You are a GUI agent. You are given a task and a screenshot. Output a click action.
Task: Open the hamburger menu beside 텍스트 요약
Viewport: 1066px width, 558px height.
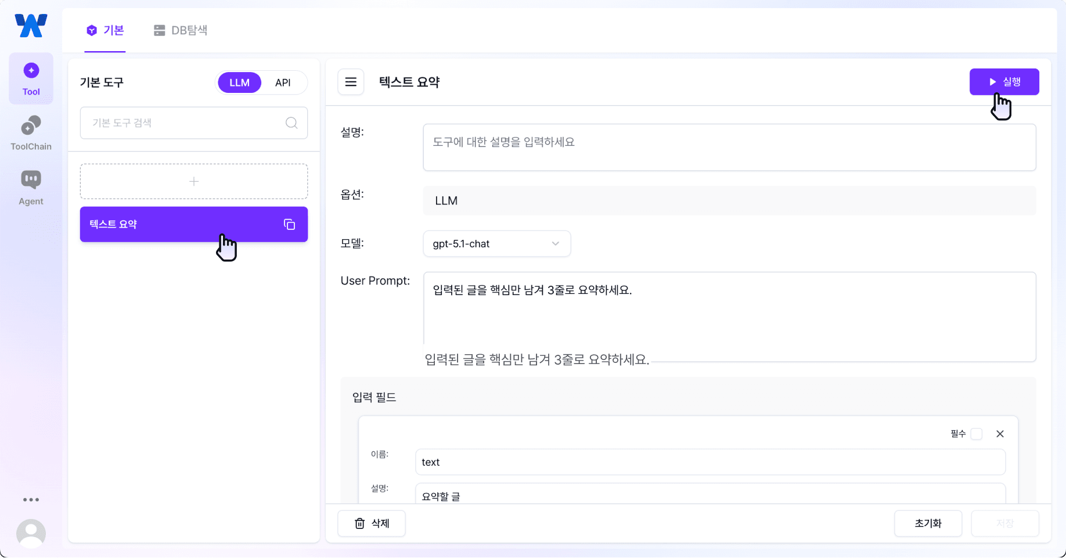point(351,82)
